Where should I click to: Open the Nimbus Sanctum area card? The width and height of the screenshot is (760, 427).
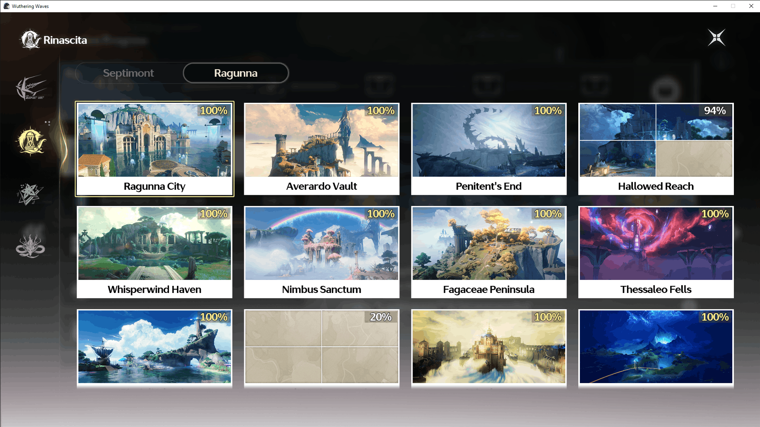pos(322,252)
